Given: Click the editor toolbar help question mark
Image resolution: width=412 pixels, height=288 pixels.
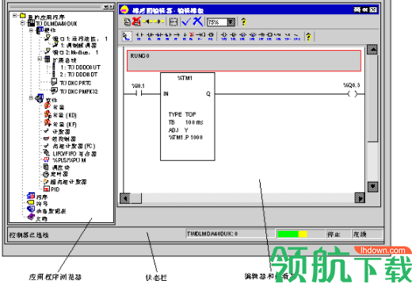Looking at the screenshot, I should (244, 22).
